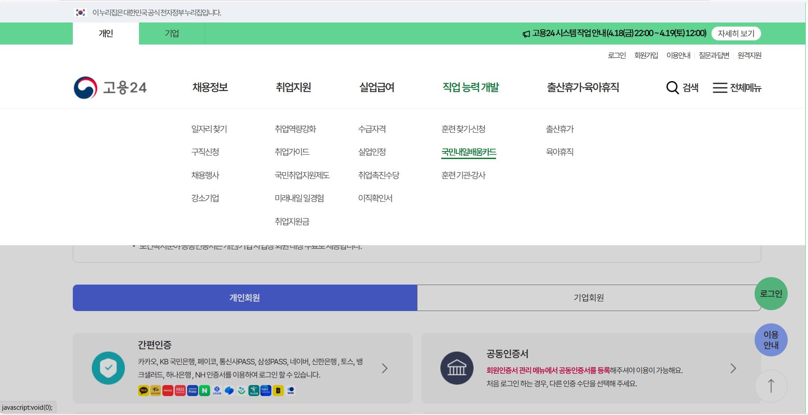The image size is (808, 415).
Task: Expand the 간편인증 card chevron
Action: tap(385, 368)
